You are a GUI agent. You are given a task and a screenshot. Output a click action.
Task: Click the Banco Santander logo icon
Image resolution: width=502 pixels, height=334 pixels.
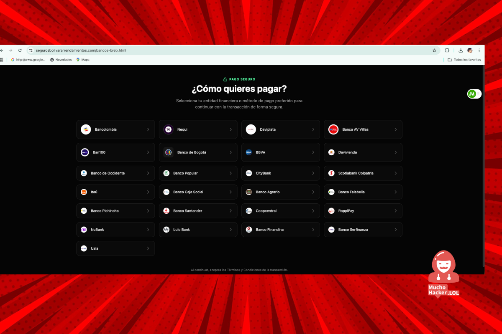click(x=166, y=211)
